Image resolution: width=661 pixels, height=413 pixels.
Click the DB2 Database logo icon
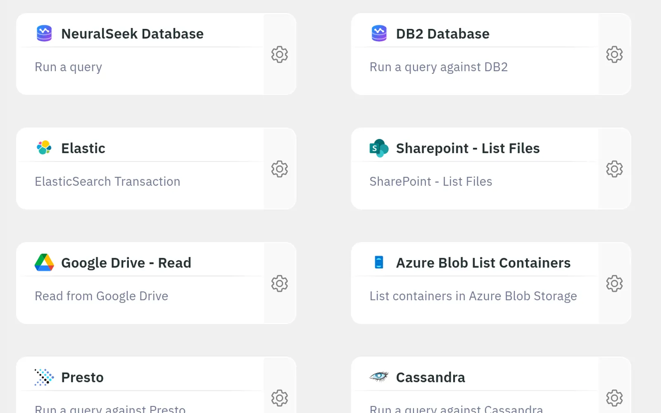click(379, 33)
